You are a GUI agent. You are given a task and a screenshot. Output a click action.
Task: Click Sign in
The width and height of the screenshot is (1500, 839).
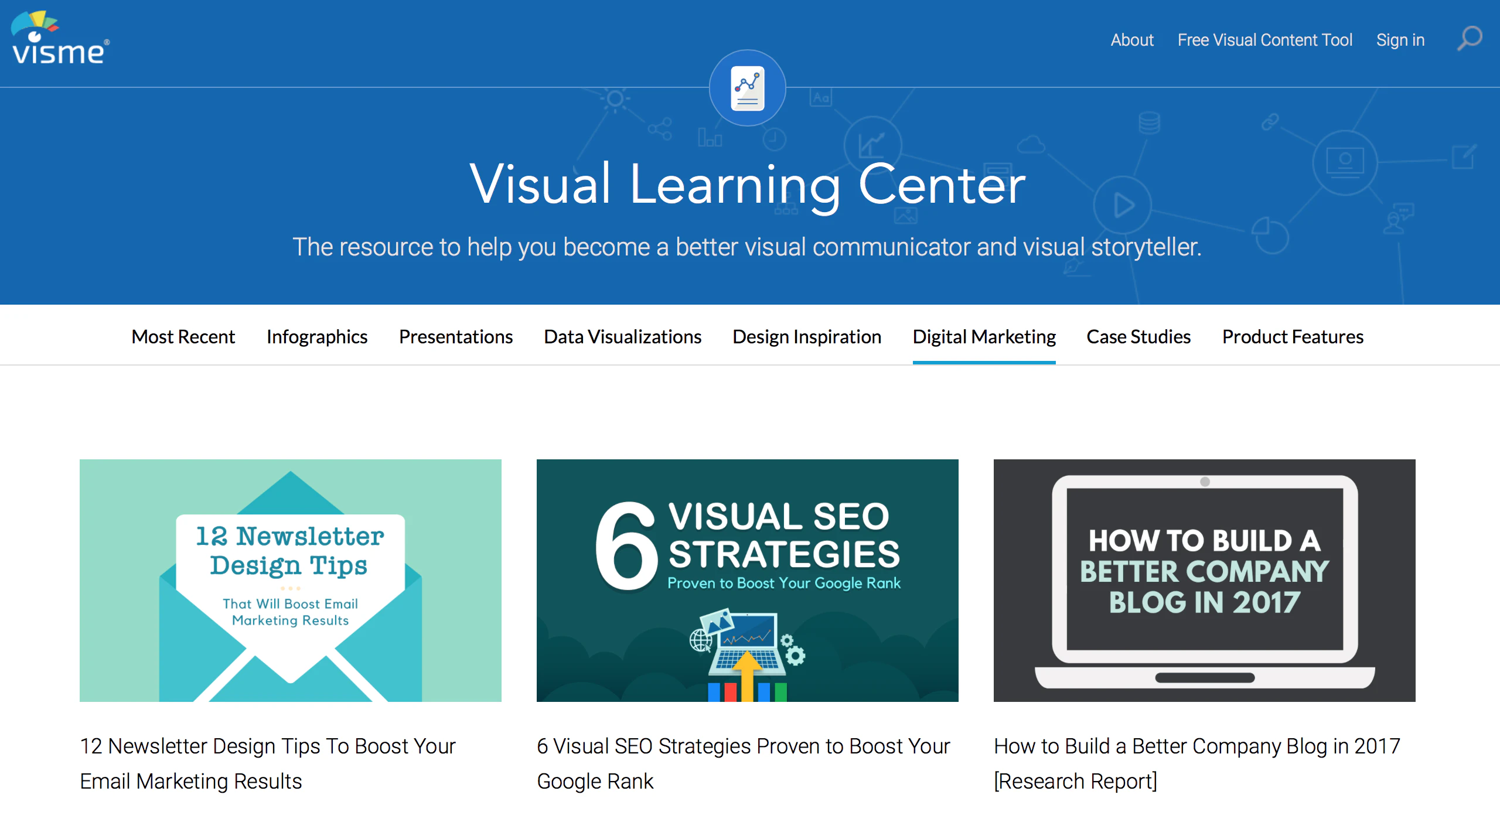click(1400, 40)
